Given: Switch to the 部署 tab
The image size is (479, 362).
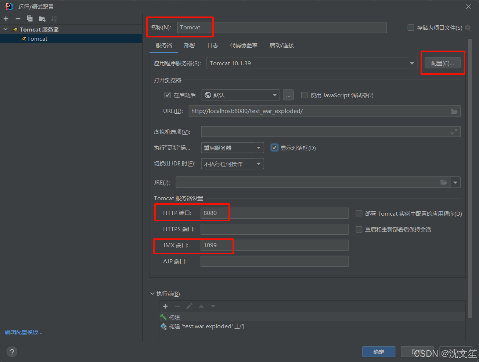Looking at the screenshot, I should [x=190, y=45].
